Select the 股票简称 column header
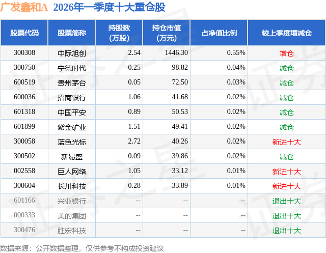The width and height of the screenshot is (326, 253). point(72,33)
